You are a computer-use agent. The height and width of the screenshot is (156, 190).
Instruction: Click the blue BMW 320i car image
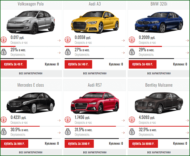(159, 22)
